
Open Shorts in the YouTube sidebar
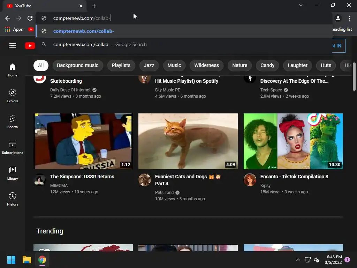pyautogui.click(x=13, y=122)
